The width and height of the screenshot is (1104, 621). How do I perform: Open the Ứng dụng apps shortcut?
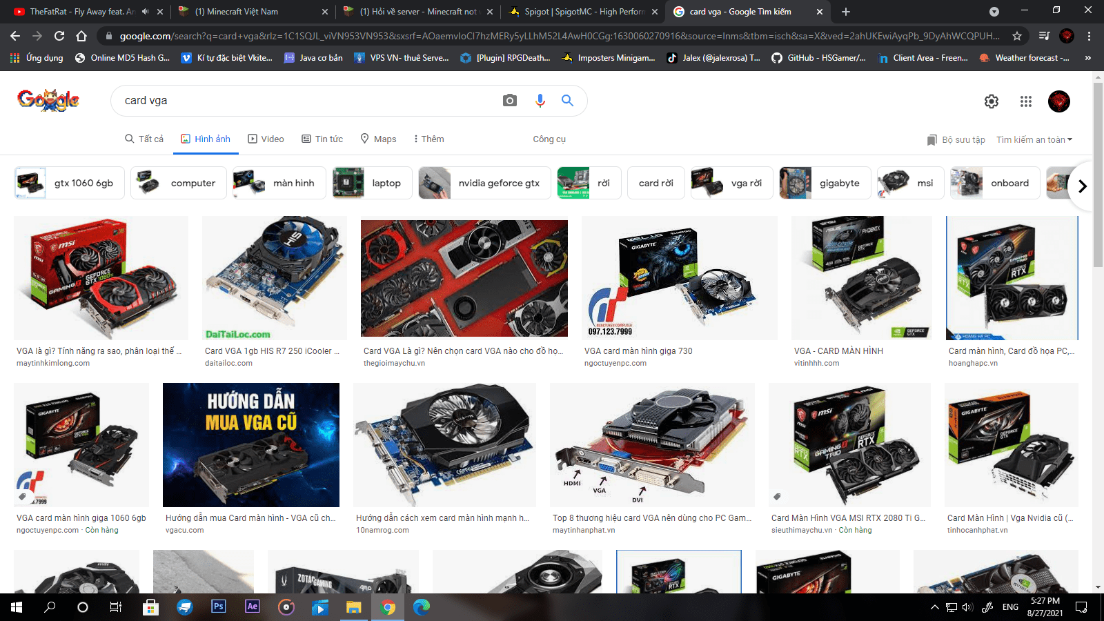(37, 58)
